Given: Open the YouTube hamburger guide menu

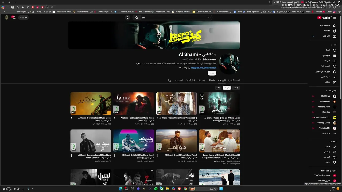Looking at the screenshot, I should click(x=335, y=18).
